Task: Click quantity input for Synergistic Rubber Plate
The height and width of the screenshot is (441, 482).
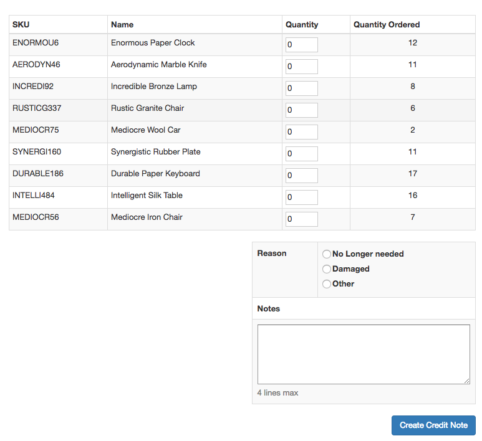Action: click(x=302, y=154)
